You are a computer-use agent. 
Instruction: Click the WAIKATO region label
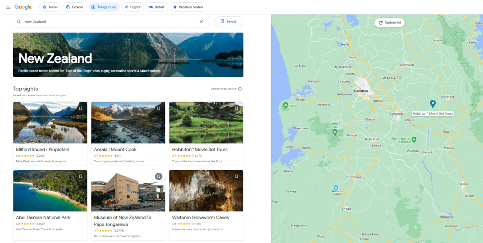coord(392,78)
